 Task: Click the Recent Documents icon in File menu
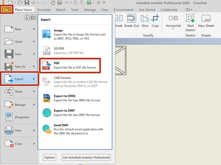[x=28, y=17]
